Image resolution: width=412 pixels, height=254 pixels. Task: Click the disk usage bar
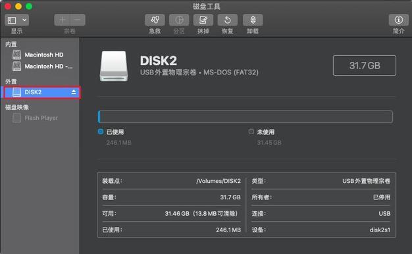(245, 117)
